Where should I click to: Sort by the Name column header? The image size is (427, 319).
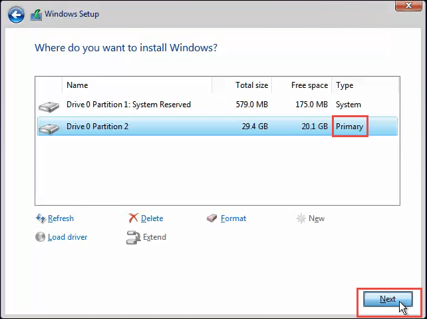pos(77,85)
